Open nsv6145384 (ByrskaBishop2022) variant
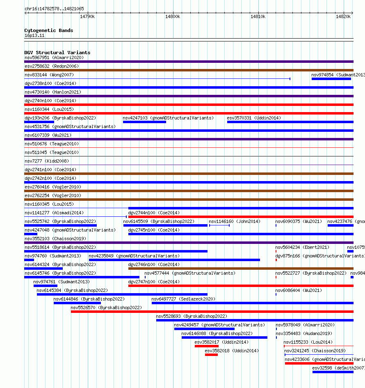The width and height of the screenshot is (365, 388). coord(73,291)
